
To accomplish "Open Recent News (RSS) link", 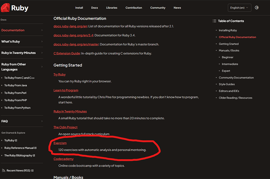I will (18, 170).
